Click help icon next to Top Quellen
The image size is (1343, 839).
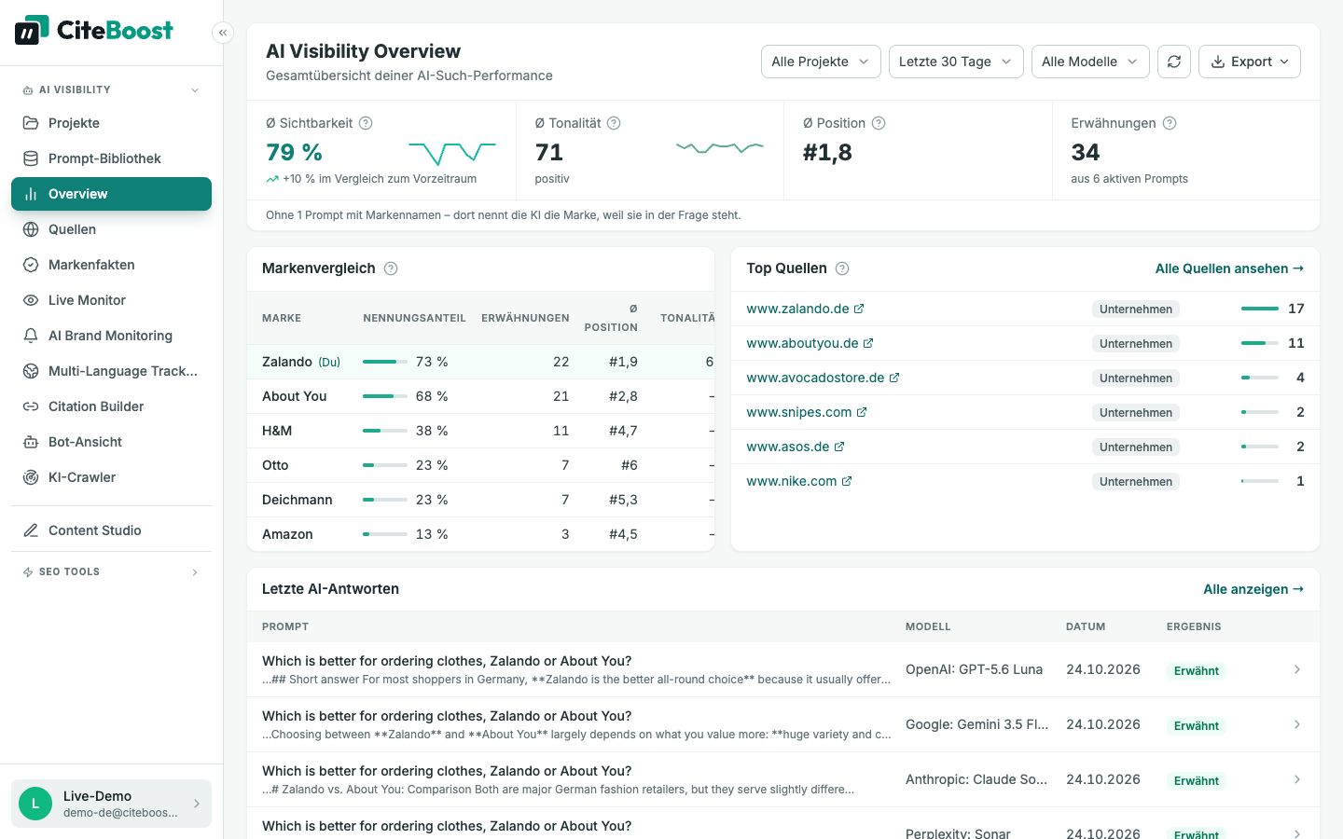(x=842, y=268)
